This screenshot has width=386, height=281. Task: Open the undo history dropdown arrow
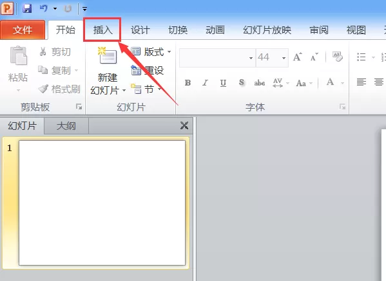[55, 9]
